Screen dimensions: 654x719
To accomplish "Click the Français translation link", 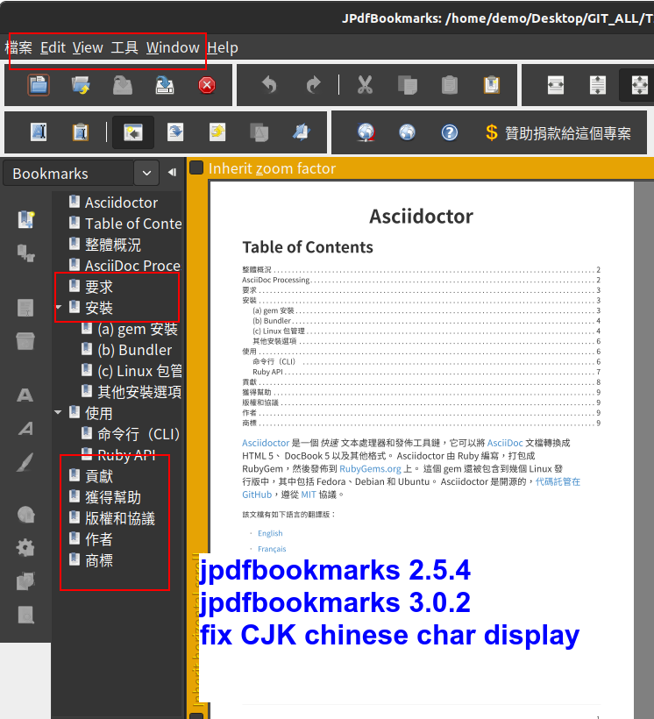I will (272, 549).
